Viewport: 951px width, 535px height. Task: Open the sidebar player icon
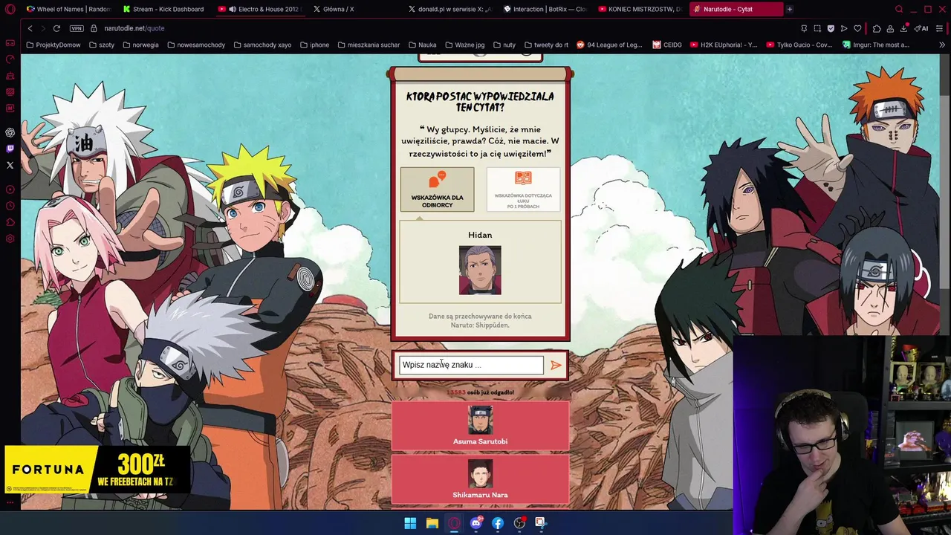[10, 189]
